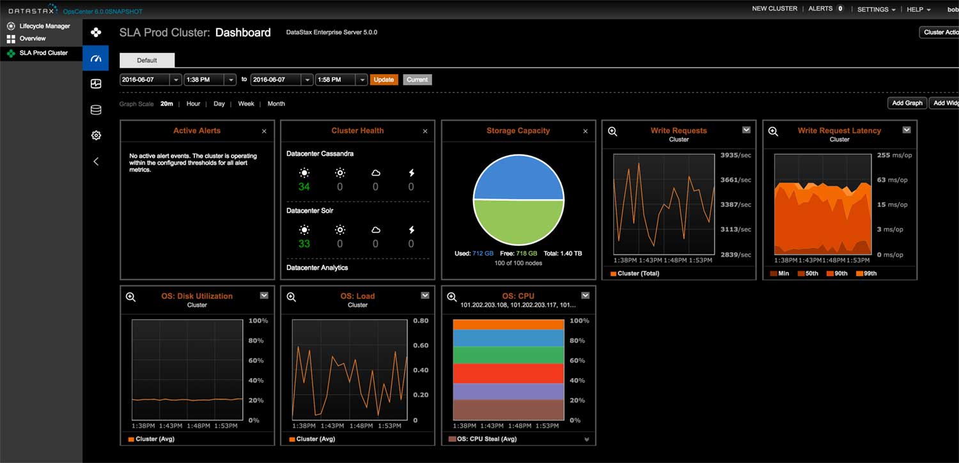Click the 90th percentile legend swatch
Screen dimensions: 959x463
(x=830, y=273)
